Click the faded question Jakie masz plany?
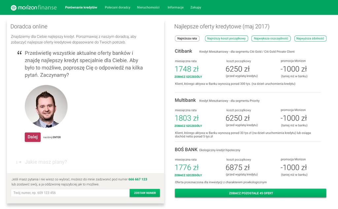338x209 pixels. point(46,162)
